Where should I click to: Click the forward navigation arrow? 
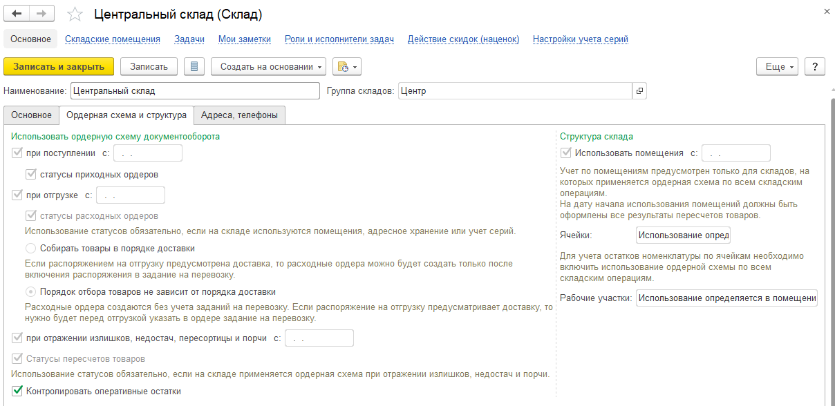pos(42,14)
